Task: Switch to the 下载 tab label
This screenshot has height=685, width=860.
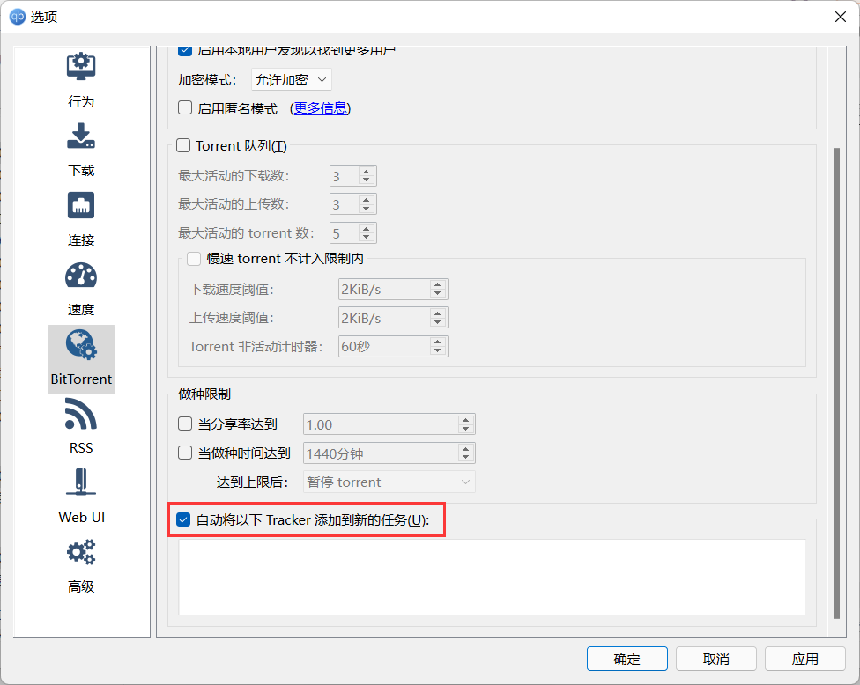Action: [x=81, y=171]
